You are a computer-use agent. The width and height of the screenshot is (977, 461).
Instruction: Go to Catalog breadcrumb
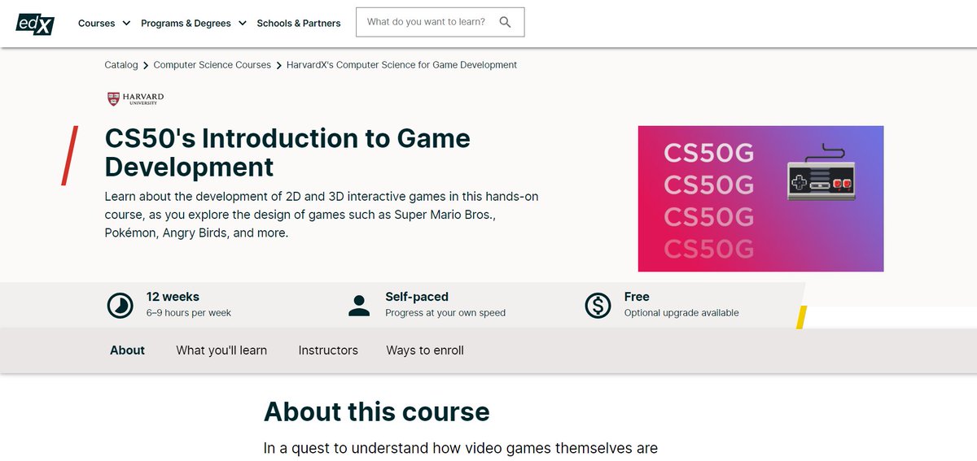pyautogui.click(x=121, y=65)
